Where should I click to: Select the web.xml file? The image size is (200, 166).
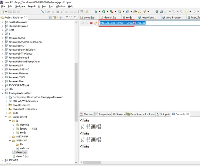[25, 148]
